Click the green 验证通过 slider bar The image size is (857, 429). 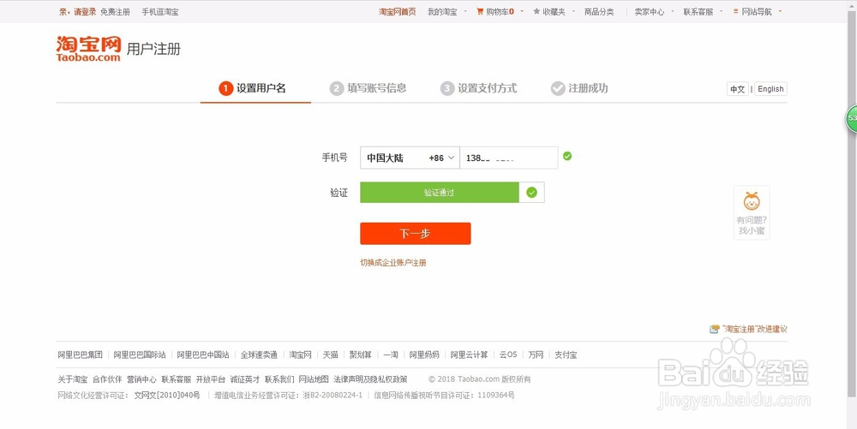(440, 192)
